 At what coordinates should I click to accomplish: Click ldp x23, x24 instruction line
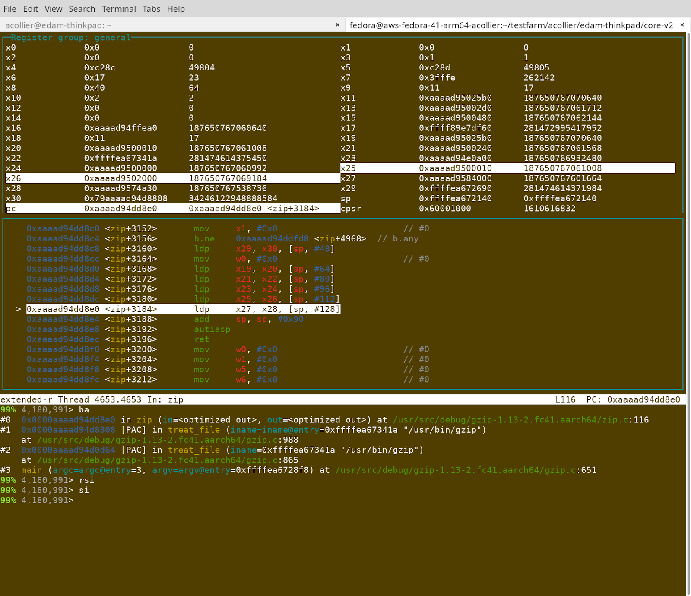coord(181,289)
